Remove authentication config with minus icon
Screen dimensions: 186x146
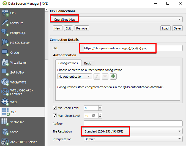105,76
